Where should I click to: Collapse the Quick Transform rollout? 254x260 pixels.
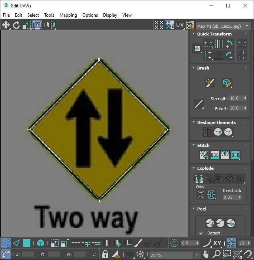pos(194,34)
